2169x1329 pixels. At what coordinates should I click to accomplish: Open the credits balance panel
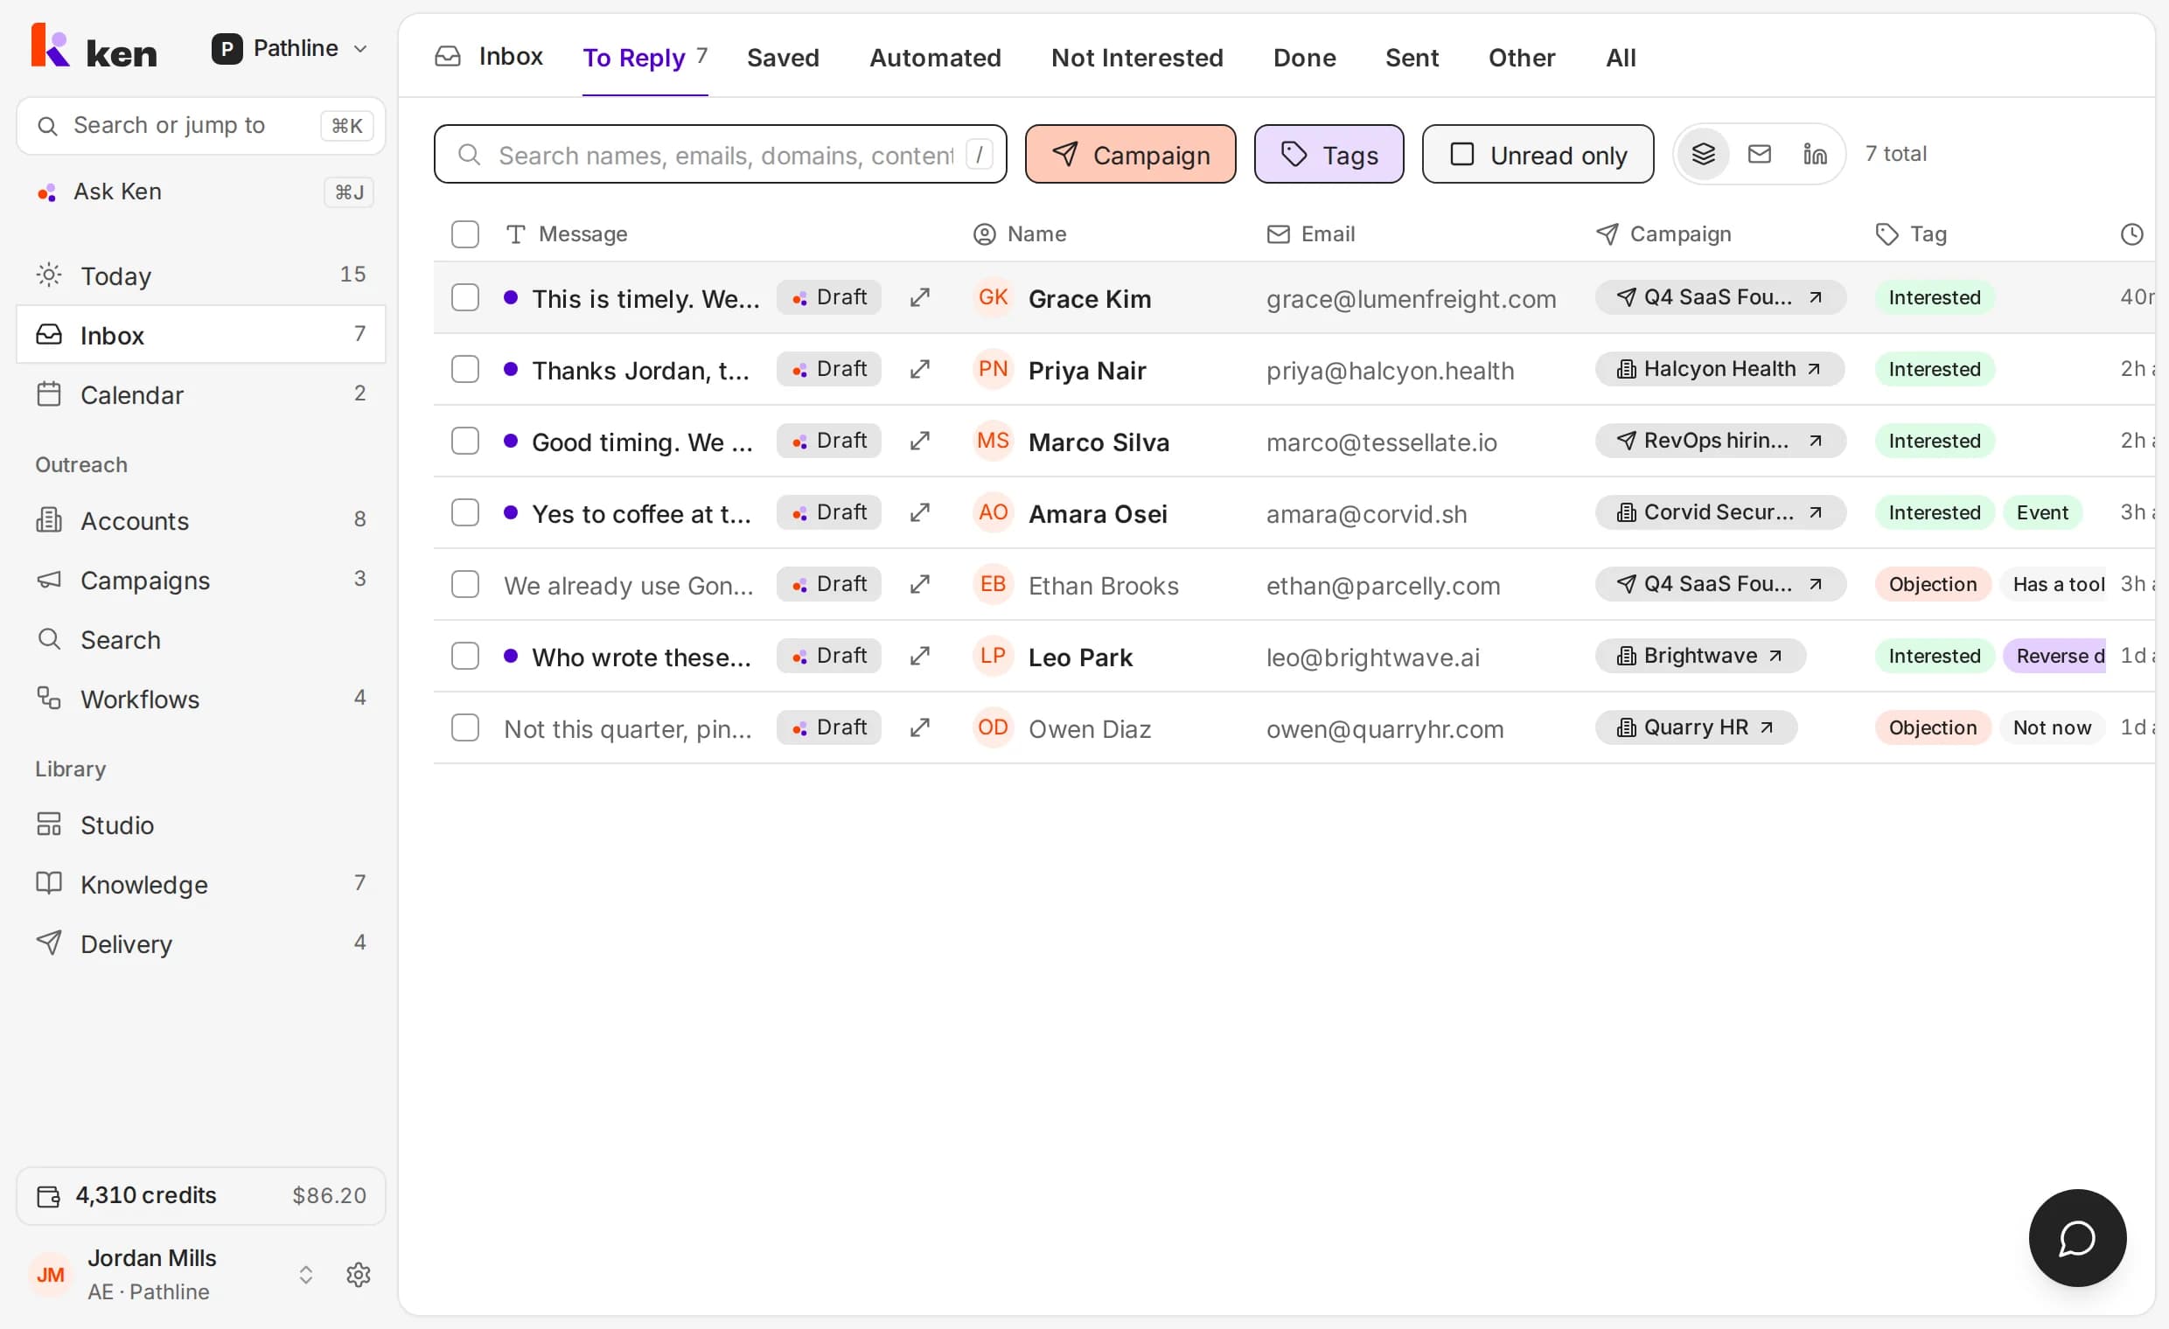point(200,1195)
